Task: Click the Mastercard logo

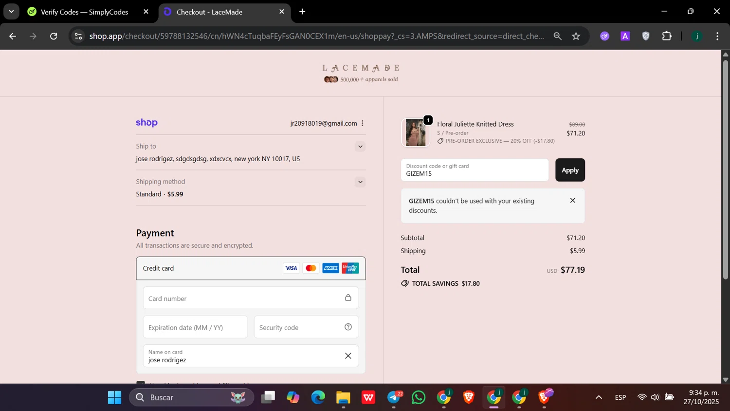Action: pyautogui.click(x=311, y=268)
